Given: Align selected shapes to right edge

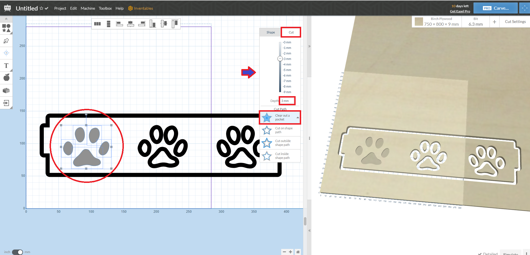Looking at the screenshot, I should (x=142, y=24).
